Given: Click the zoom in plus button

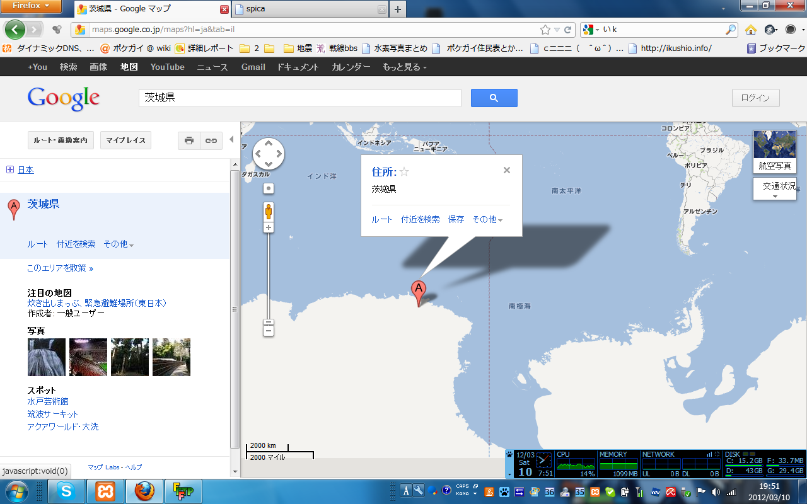Looking at the screenshot, I should tap(269, 227).
